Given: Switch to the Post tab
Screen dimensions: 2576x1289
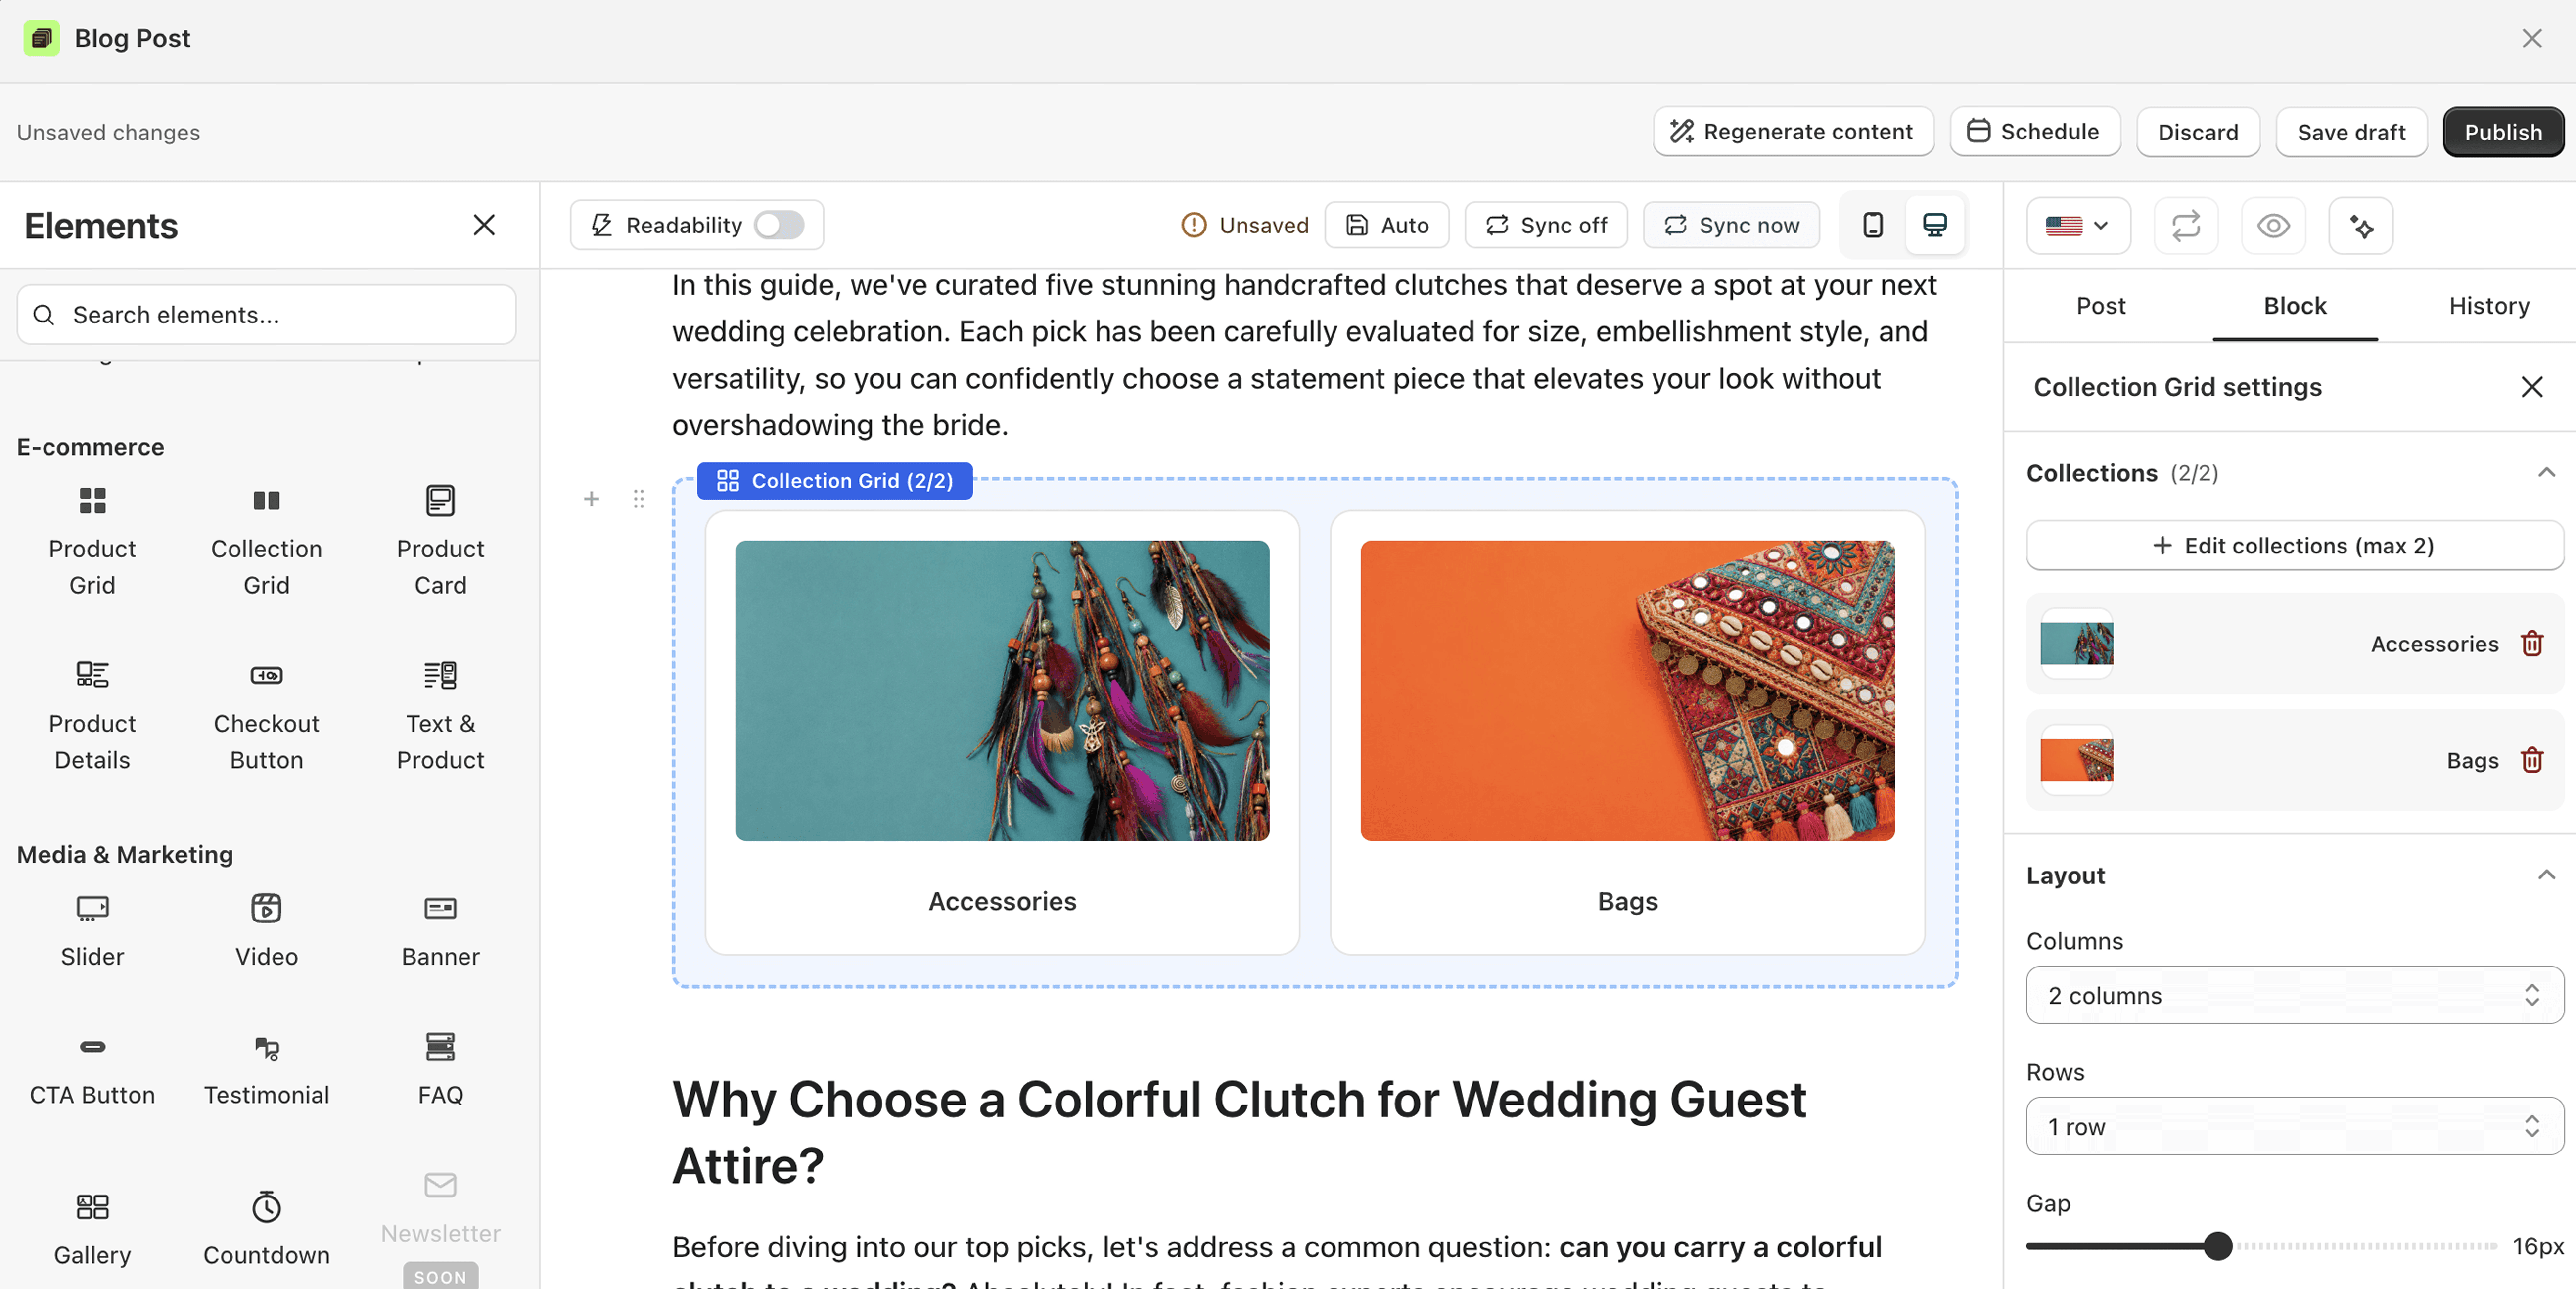Looking at the screenshot, I should pos(2100,306).
